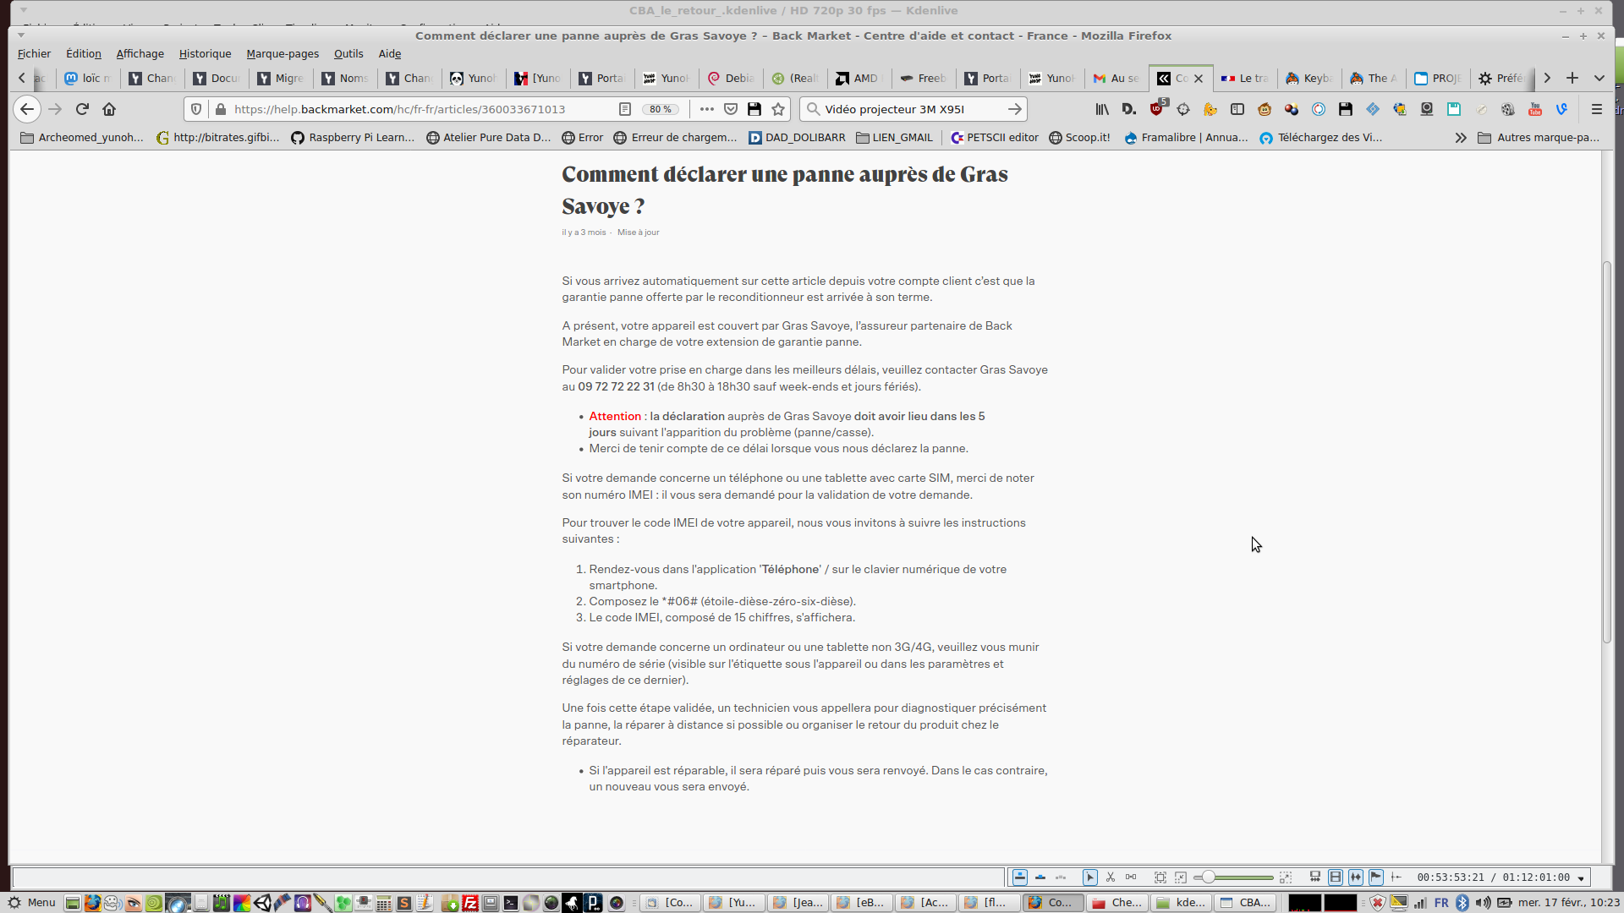Click the reload page button

click(x=82, y=109)
